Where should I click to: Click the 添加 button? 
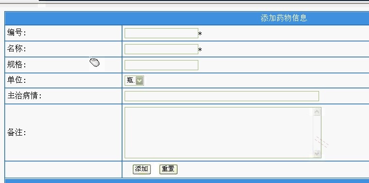142,169
